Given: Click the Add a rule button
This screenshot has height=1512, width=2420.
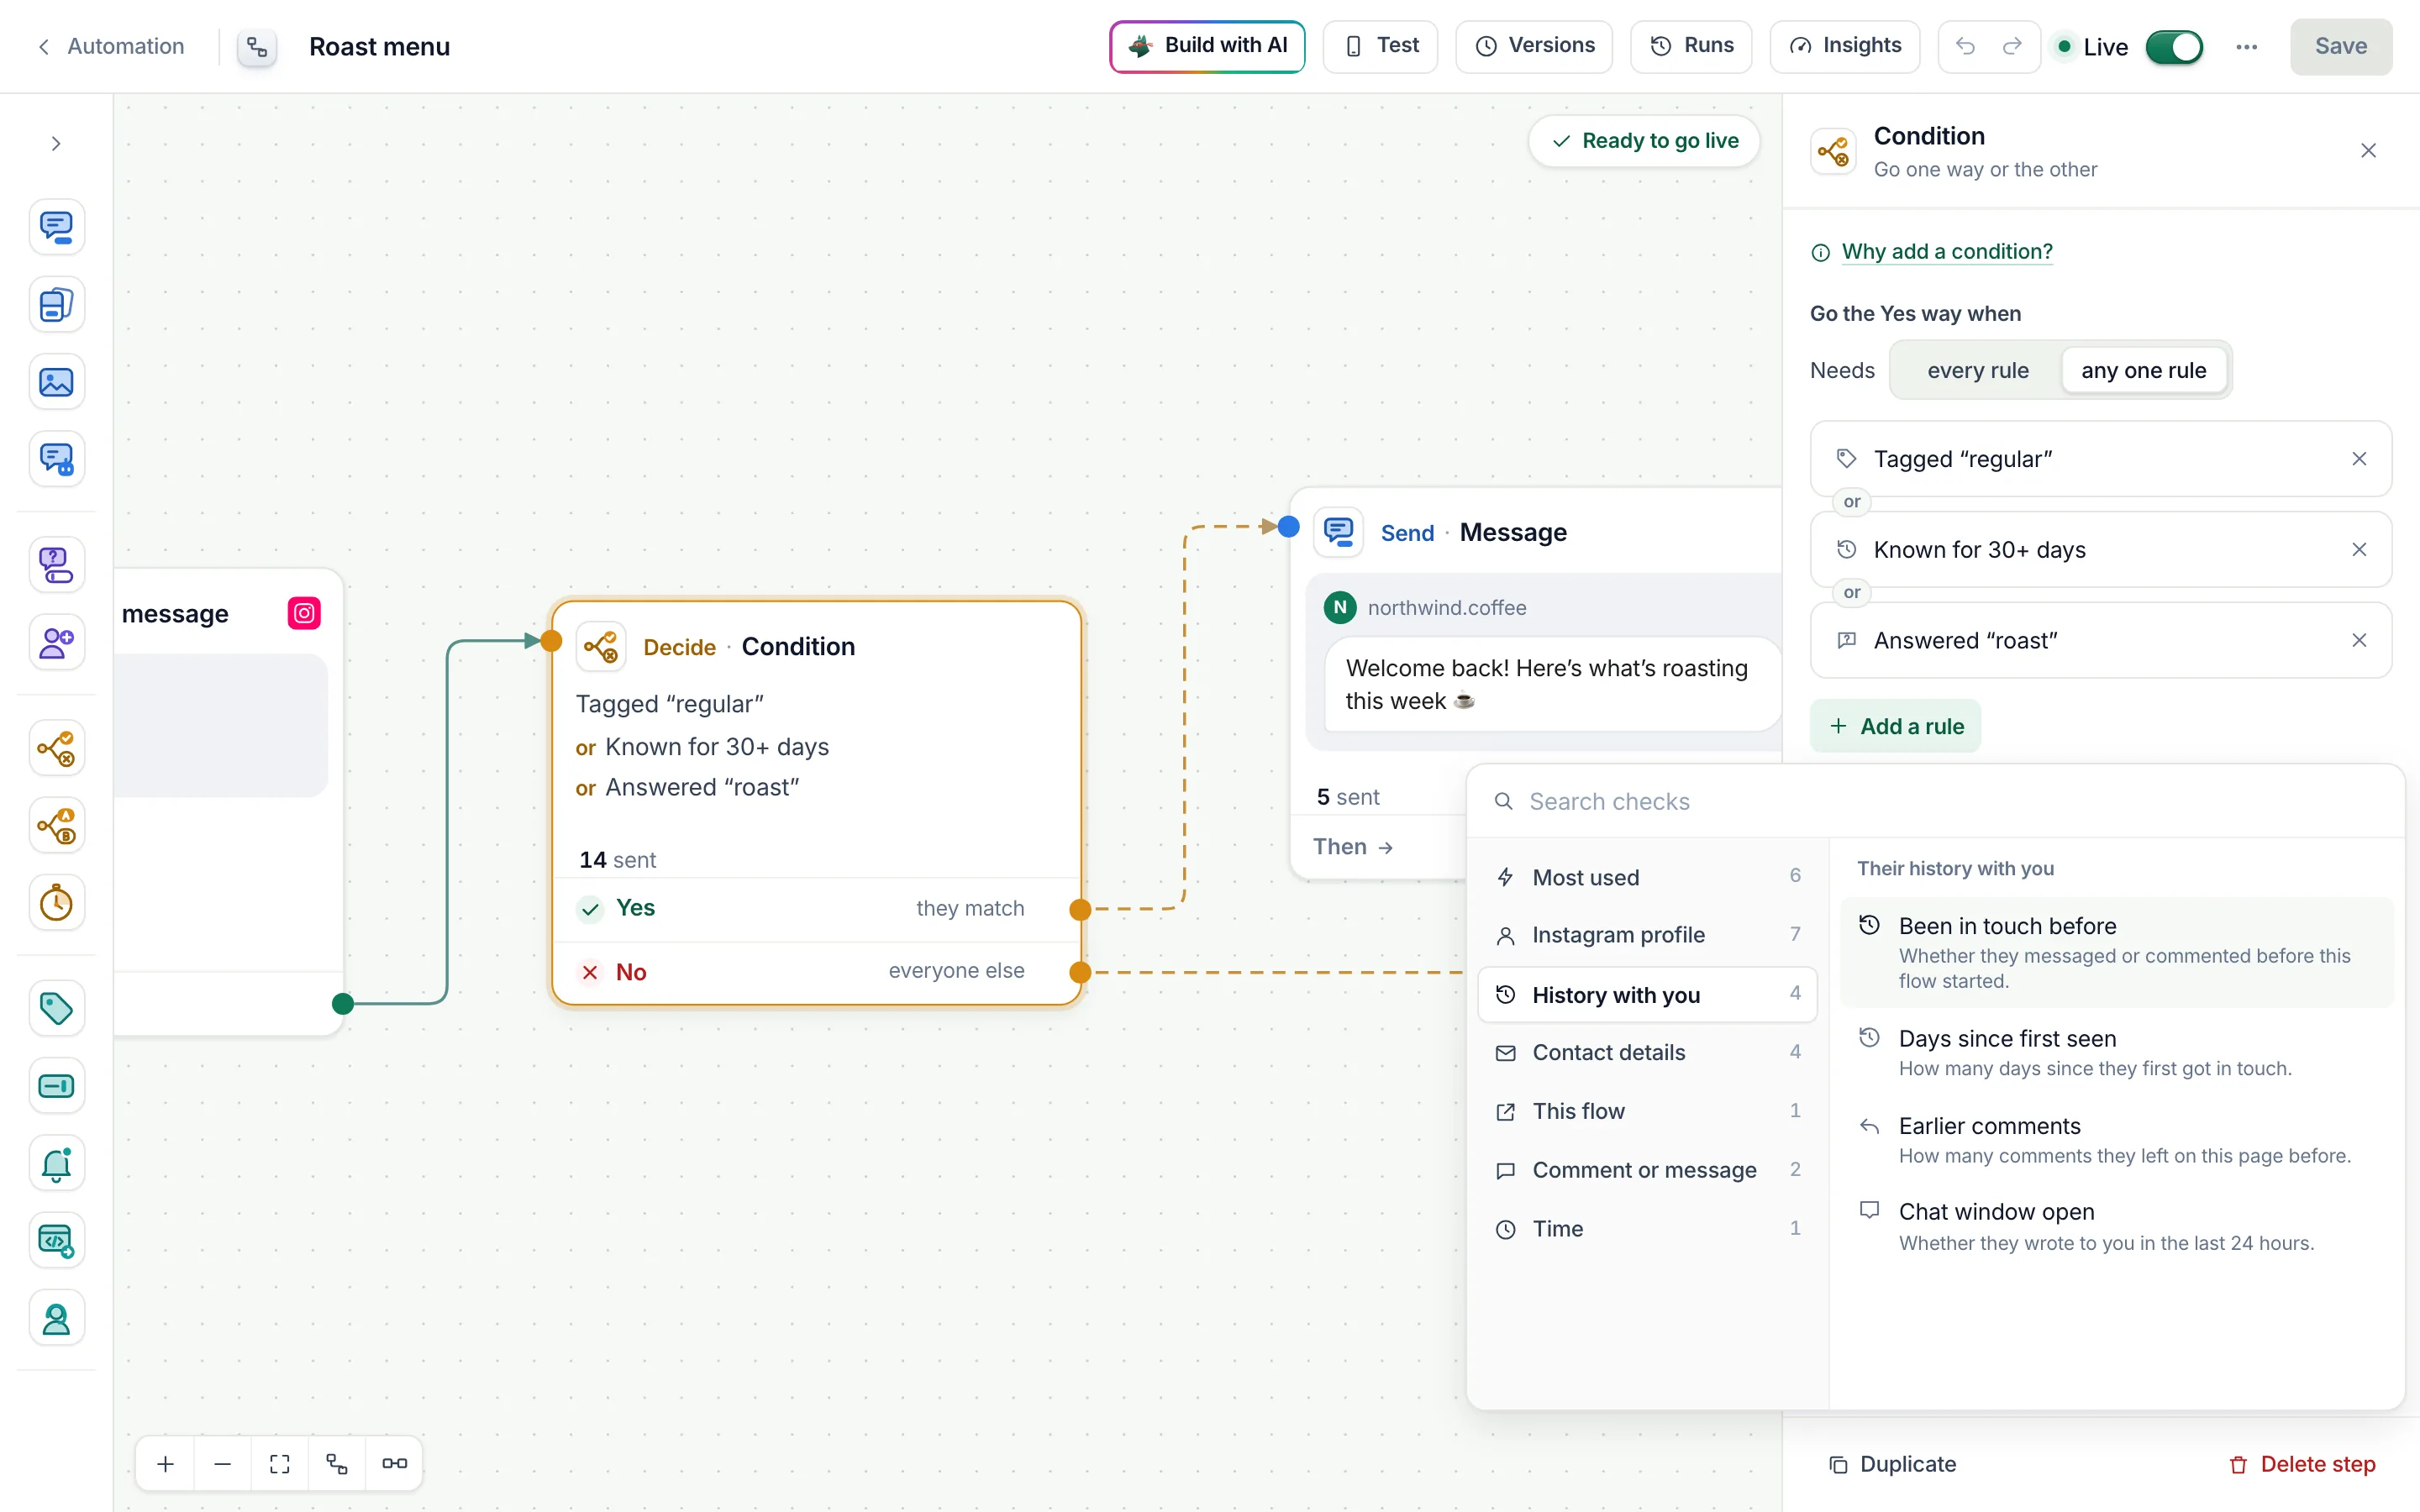Looking at the screenshot, I should (x=1895, y=726).
